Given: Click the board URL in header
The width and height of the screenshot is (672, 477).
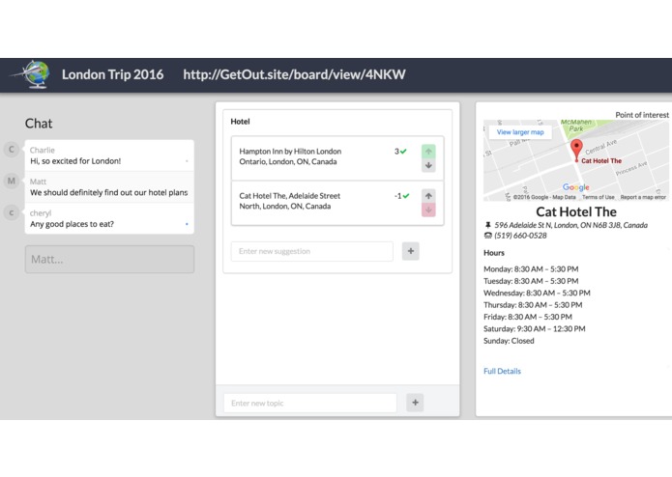Looking at the screenshot, I should [x=294, y=74].
